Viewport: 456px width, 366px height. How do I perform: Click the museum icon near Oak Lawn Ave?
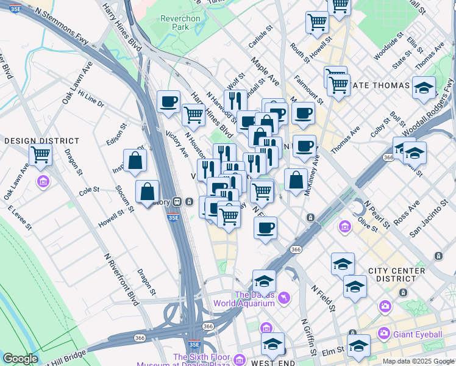43,181
